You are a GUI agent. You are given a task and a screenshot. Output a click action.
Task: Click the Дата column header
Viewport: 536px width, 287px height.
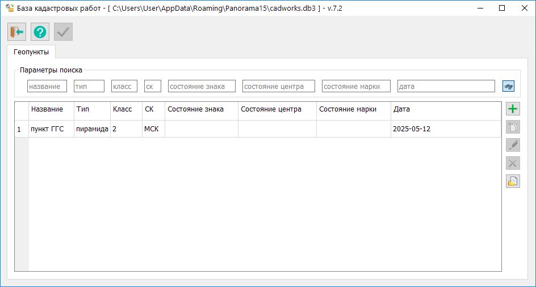tap(401, 109)
